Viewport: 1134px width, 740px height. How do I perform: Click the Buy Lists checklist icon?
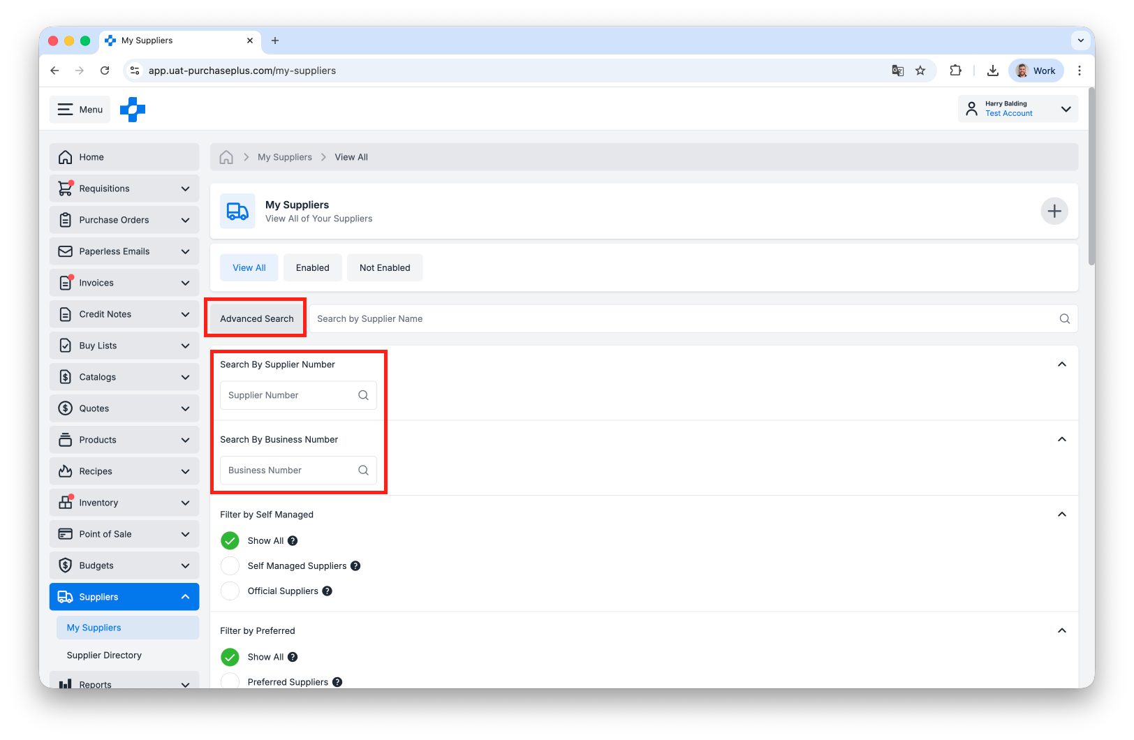(66, 346)
